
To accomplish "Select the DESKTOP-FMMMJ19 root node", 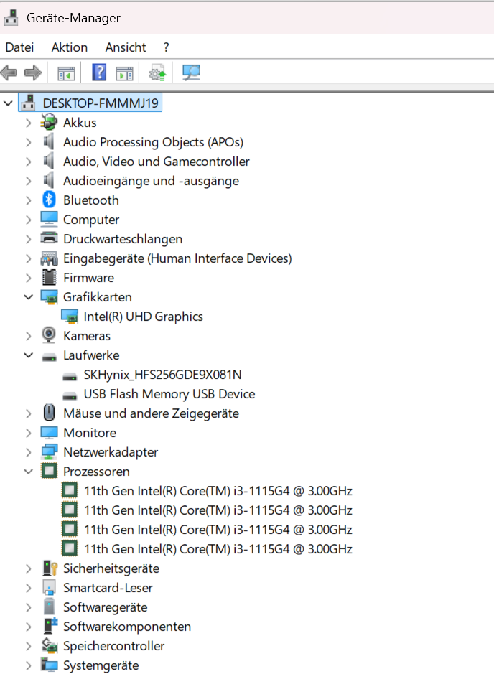I will point(100,103).
